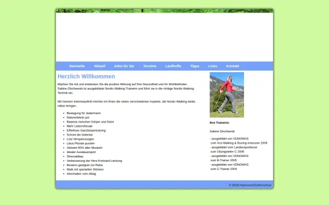Open the Lauftreffs page
Screen dimensions: 329x205
coord(173,66)
